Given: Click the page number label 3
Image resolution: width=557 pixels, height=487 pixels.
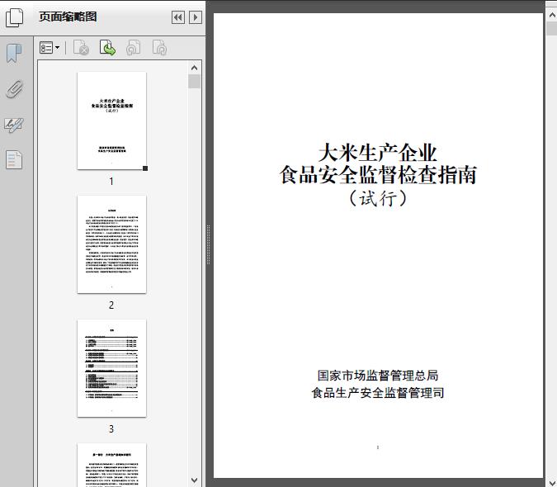Looking at the screenshot, I should tap(111, 429).
